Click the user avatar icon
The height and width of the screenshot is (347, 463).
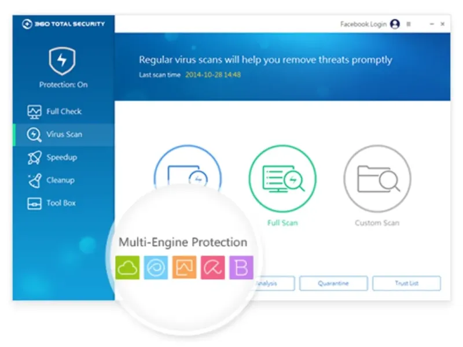(395, 24)
